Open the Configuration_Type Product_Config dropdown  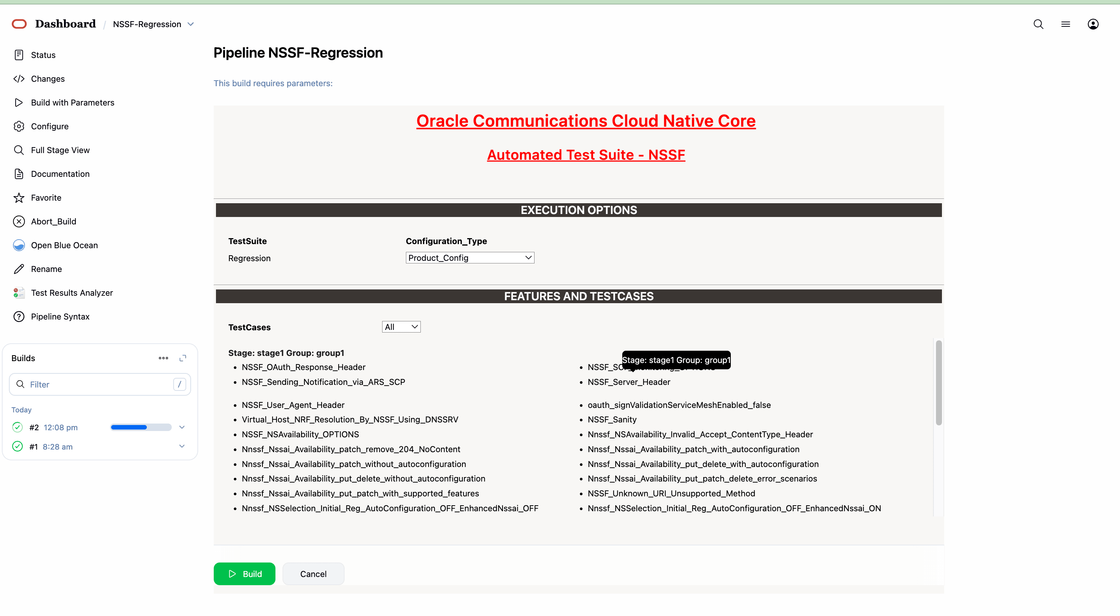coord(469,257)
